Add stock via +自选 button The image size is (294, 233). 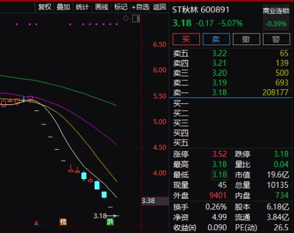[141, 7]
